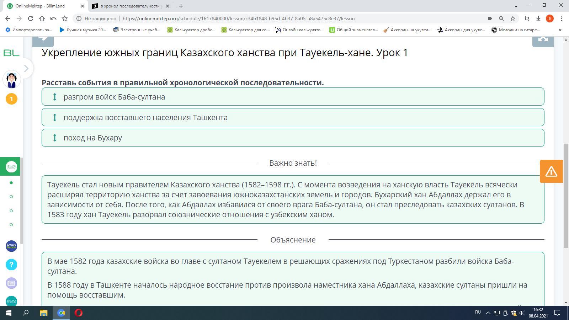Image resolution: width=569 pixels, height=320 pixels.
Task: Click the BL BilimLand logo
Action: pos(11,53)
